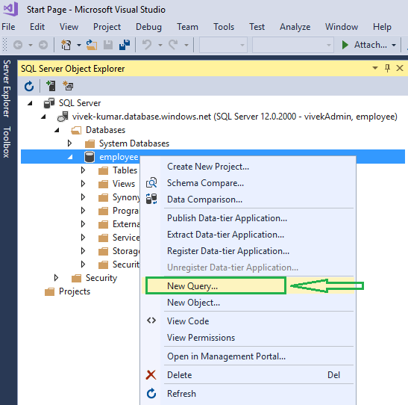
Task: Click the Save All toolbar icon
Action: point(125,45)
